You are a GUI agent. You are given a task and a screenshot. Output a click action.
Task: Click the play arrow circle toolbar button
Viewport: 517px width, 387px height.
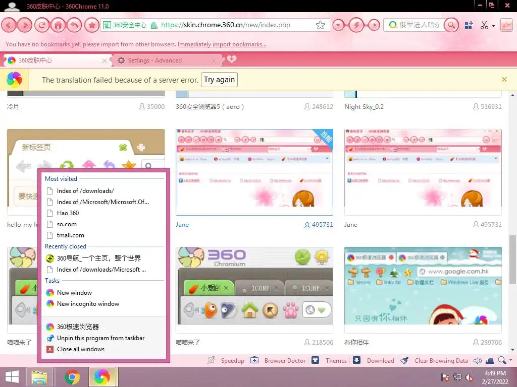374,25
